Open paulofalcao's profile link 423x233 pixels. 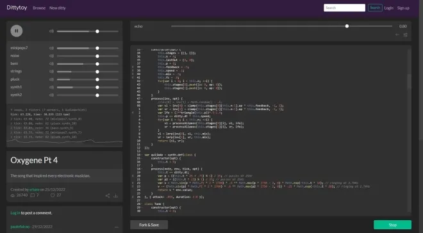point(20,227)
